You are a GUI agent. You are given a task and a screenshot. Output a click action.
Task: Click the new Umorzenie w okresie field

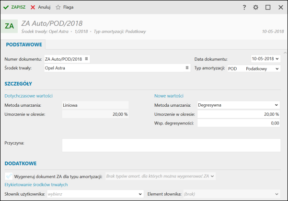coord(239,114)
